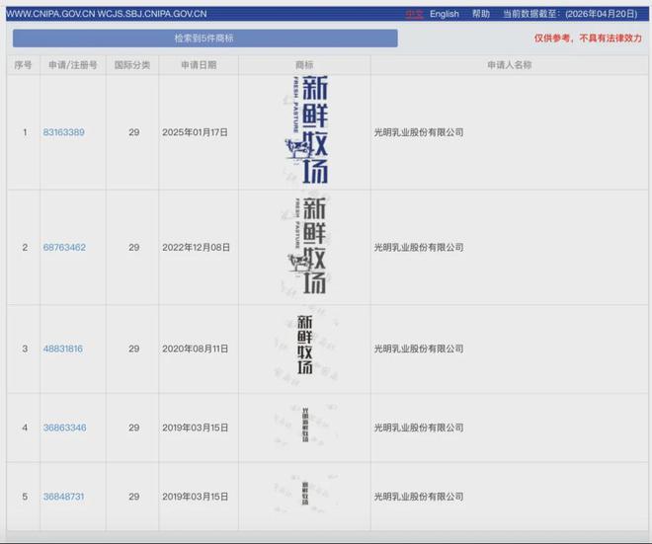Click the 国际分类 column header
Viewport: 652px width, 544px height.
tap(132, 65)
